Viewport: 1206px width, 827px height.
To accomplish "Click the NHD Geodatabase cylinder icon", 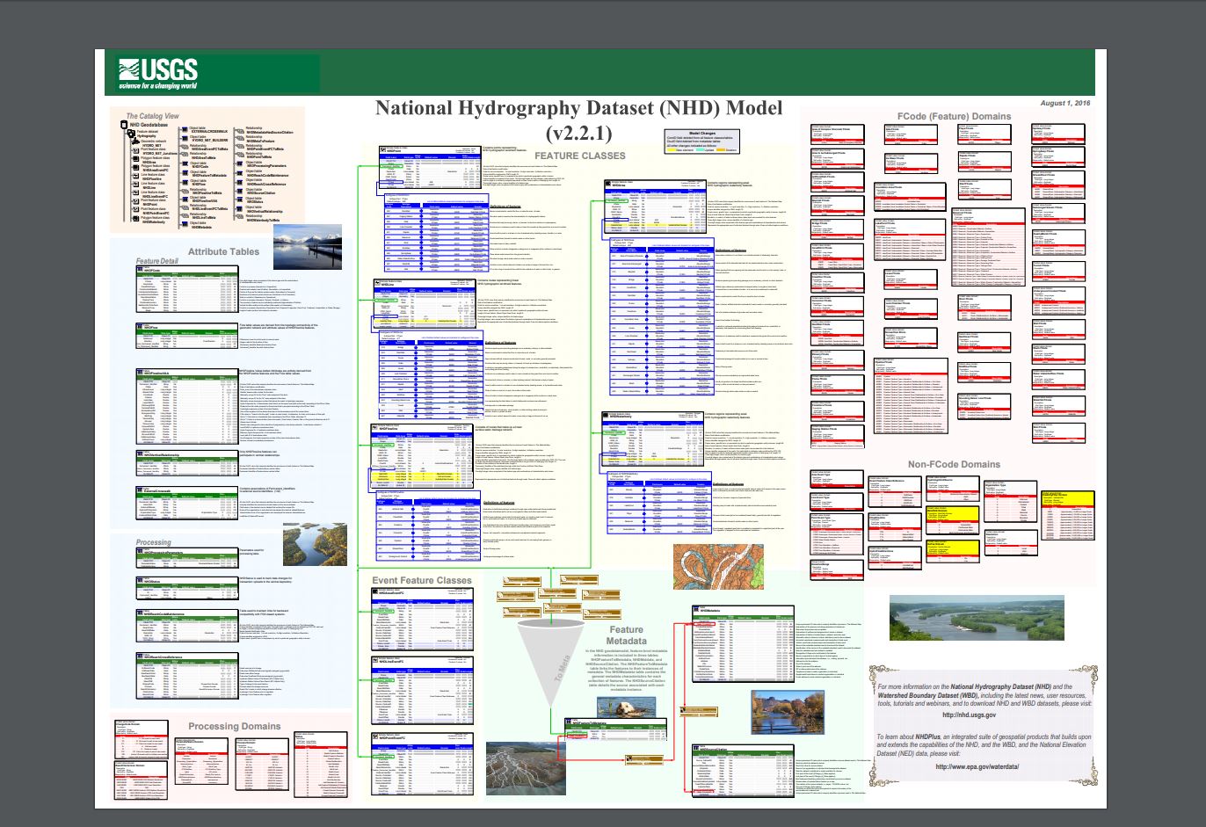I will point(124,125).
